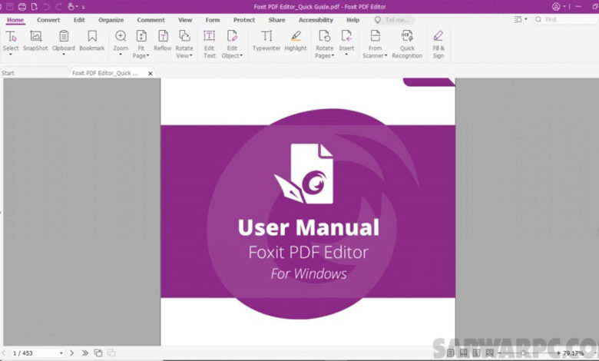Open the Accessibility ribbon tab
This screenshot has width=599, height=361.
tap(316, 20)
